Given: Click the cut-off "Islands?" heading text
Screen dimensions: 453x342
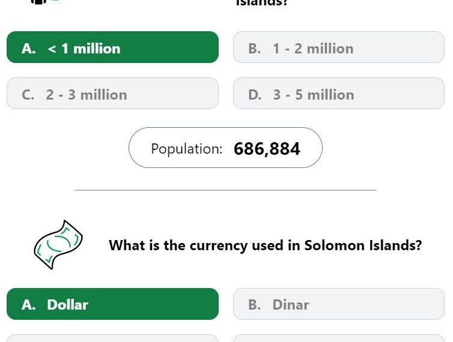Looking at the screenshot, I should click(x=262, y=2).
